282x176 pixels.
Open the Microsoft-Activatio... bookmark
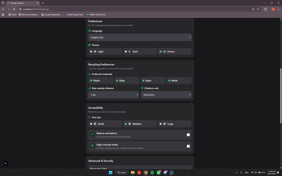(x=29, y=15)
